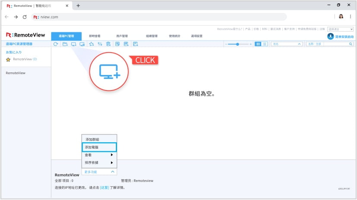Screen dimensions: 357x200
Task: Click the 最近消息 top link
Action: tap(275, 29)
